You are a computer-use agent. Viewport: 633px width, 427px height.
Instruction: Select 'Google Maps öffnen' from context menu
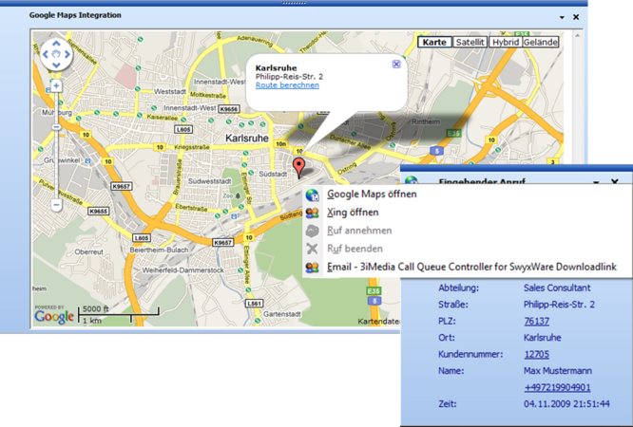(372, 195)
